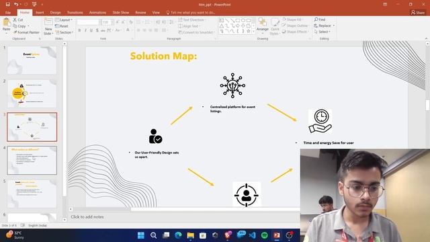The width and height of the screenshot is (430, 242).
Task: Open Shape Outline options
Action: click(x=296, y=26)
